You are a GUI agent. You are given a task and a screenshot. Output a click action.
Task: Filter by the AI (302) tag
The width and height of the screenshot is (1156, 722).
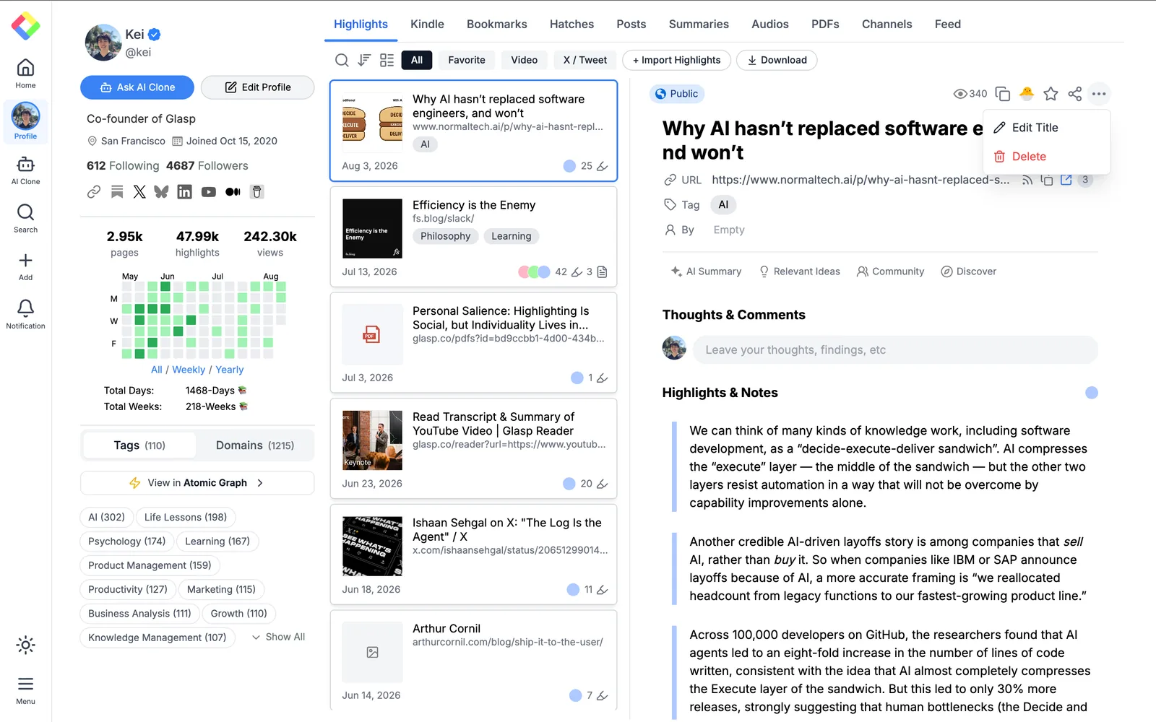click(x=106, y=518)
